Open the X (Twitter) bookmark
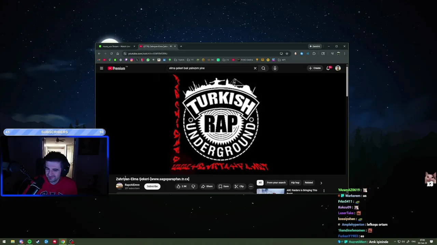Viewport: 437px width, 245px height. pyautogui.click(x=137, y=60)
